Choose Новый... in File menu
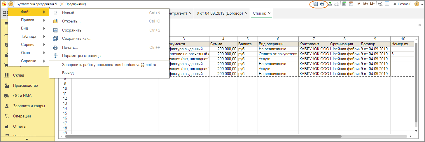The height and width of the screenshot is (142, 425). pos(109,13)
